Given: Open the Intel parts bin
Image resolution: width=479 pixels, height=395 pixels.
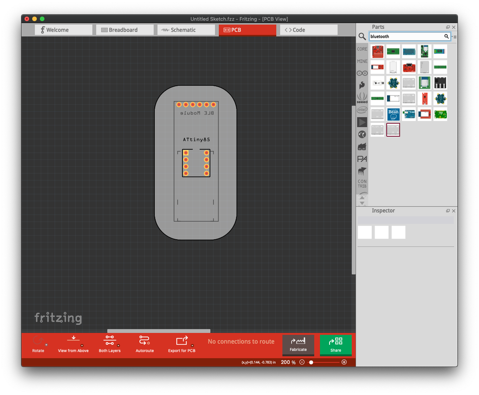Looking at the screenshot, I should click(x=362, y=110).
